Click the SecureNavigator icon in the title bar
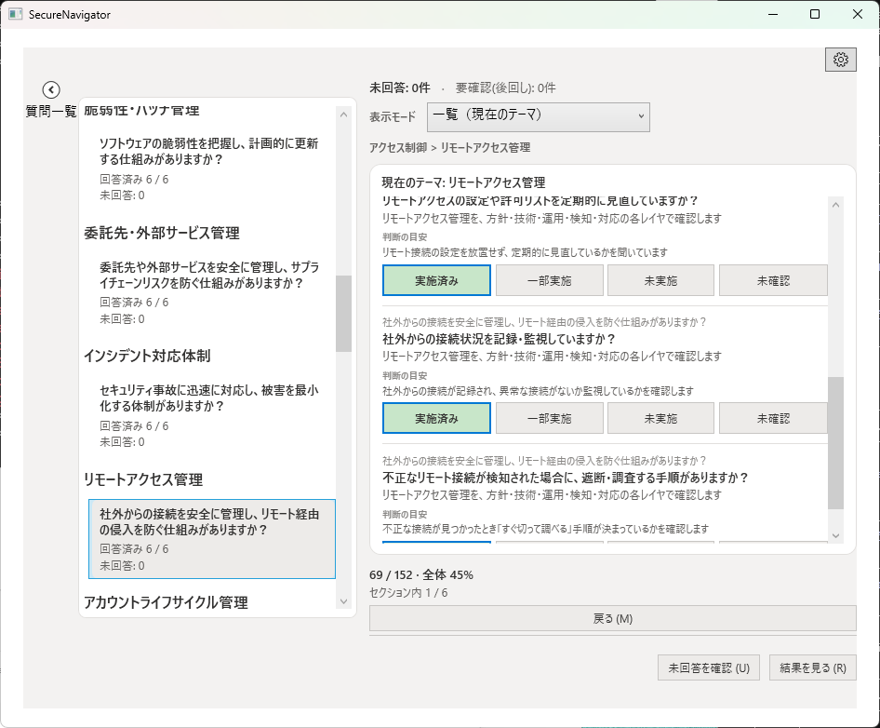Image resolution: width=880 pixels, height=728 pixels. tap(13, 14)
